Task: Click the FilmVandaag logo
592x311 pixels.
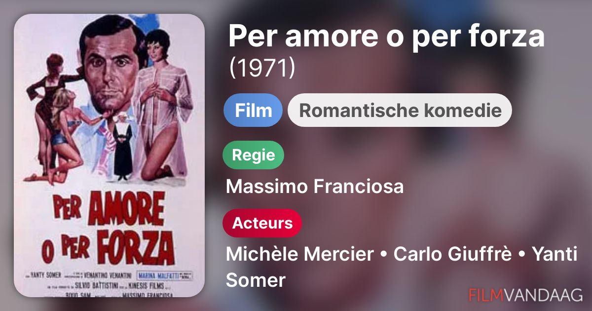Action: [526, 295]
